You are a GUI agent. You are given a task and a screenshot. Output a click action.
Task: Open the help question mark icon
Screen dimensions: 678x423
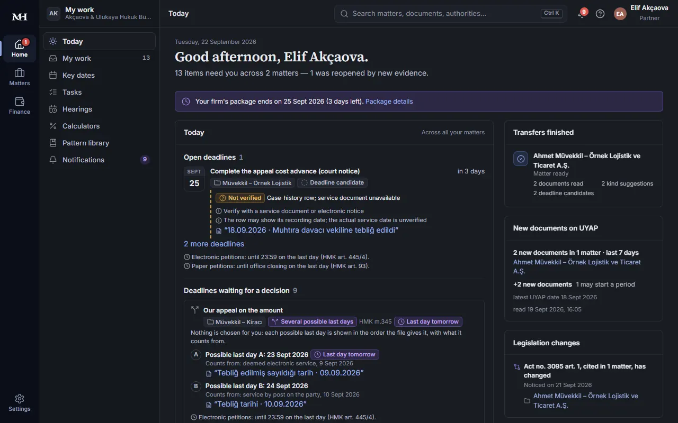point(600,14)
